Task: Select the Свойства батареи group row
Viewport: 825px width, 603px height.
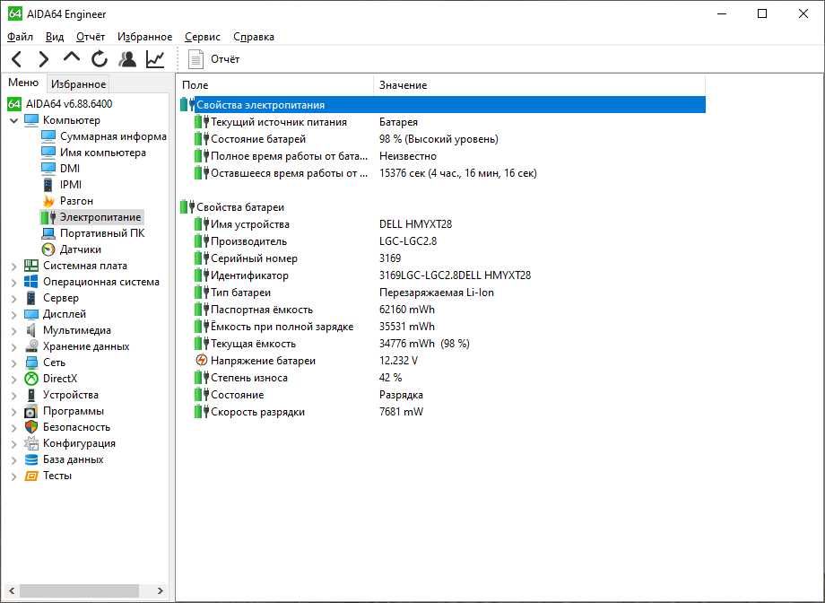Action: [x=442, y=207]
